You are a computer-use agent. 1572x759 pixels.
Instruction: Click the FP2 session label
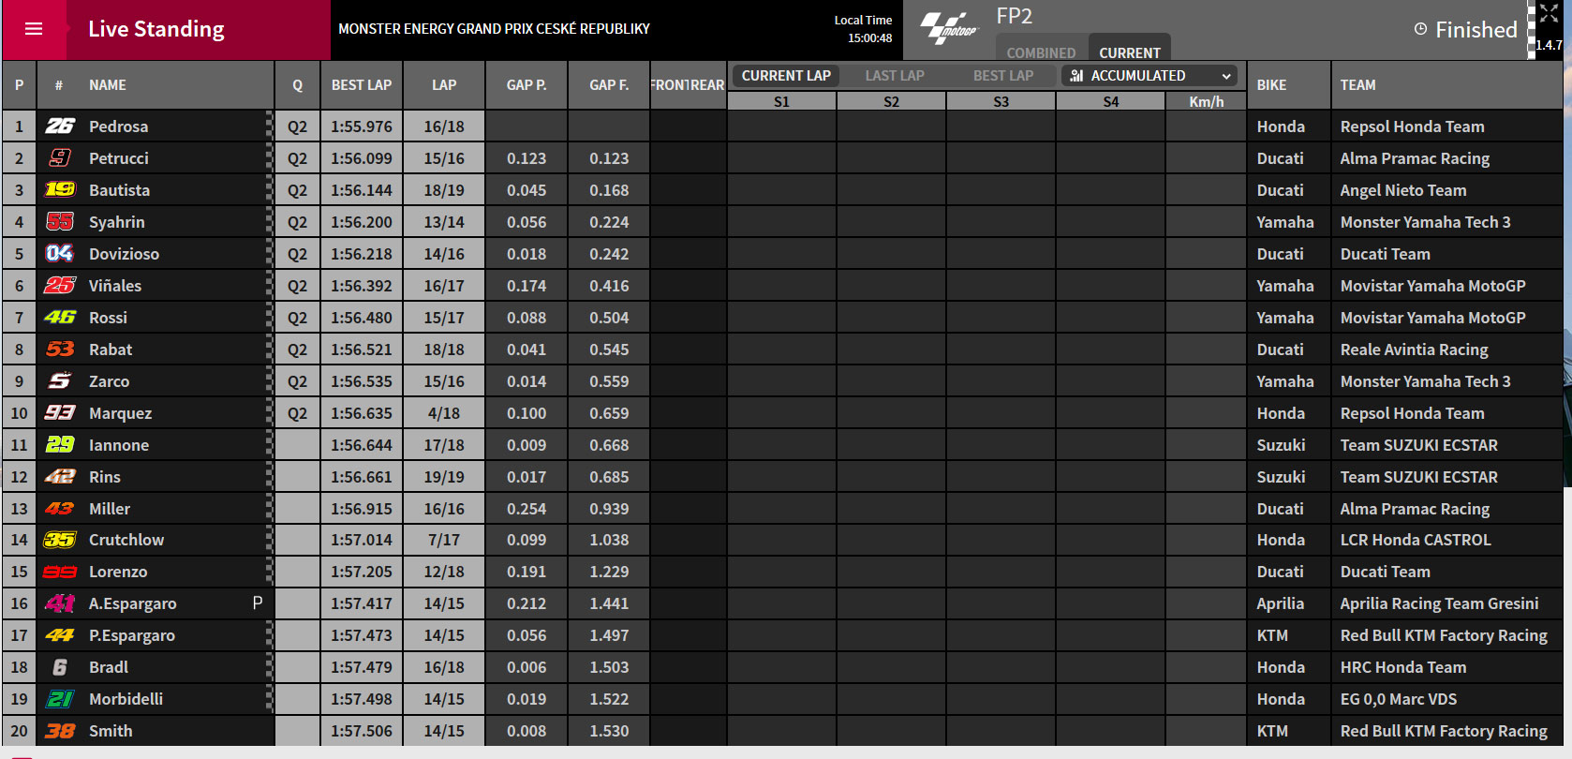point(1014,16)
